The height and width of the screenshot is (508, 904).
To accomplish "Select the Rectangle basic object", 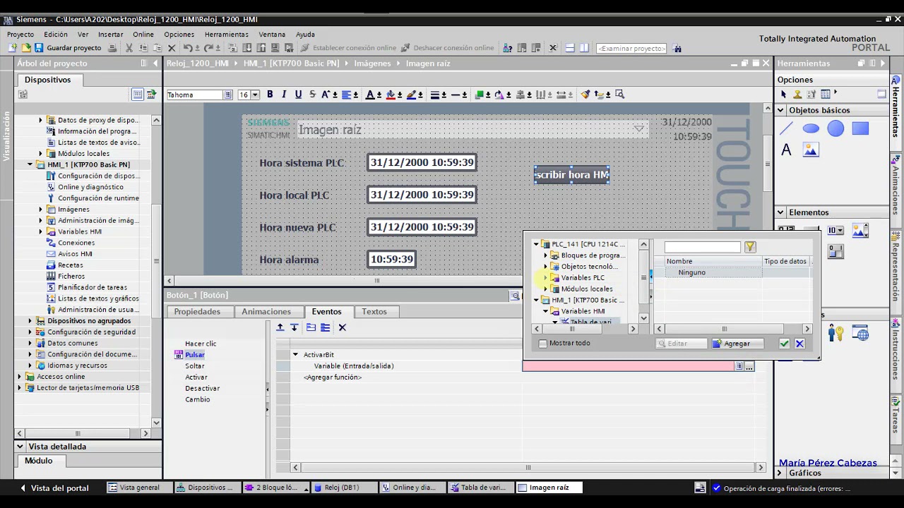I will pyautogui.click(x=860, y=128).
